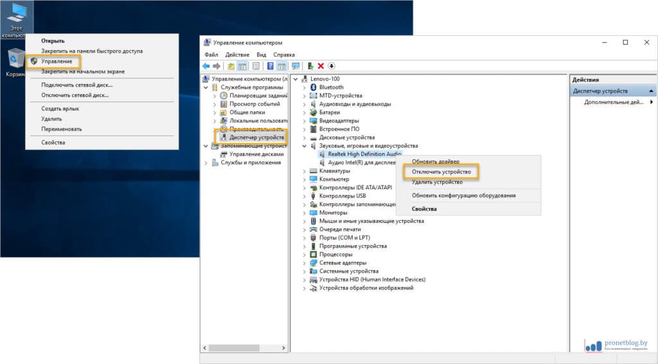
Task: Click Свойства in the device context menu
Action: tap(424, 209)
